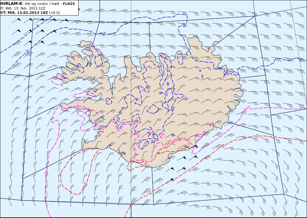Click the blue -4 isotherm contour label
The height and width of the screenshot is (218, 307).
tap(37, 26)
